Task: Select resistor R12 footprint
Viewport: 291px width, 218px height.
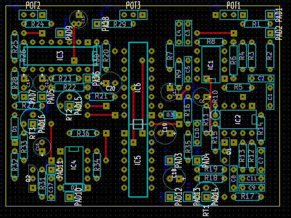Action: pyautogui.click(x=252, y=156)
